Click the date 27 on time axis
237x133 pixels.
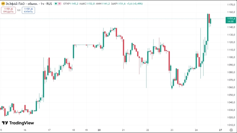pyautogui.click(x=220, y=130)
